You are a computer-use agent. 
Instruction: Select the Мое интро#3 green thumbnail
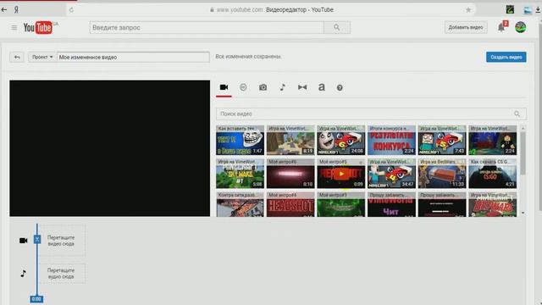point(340,205)
